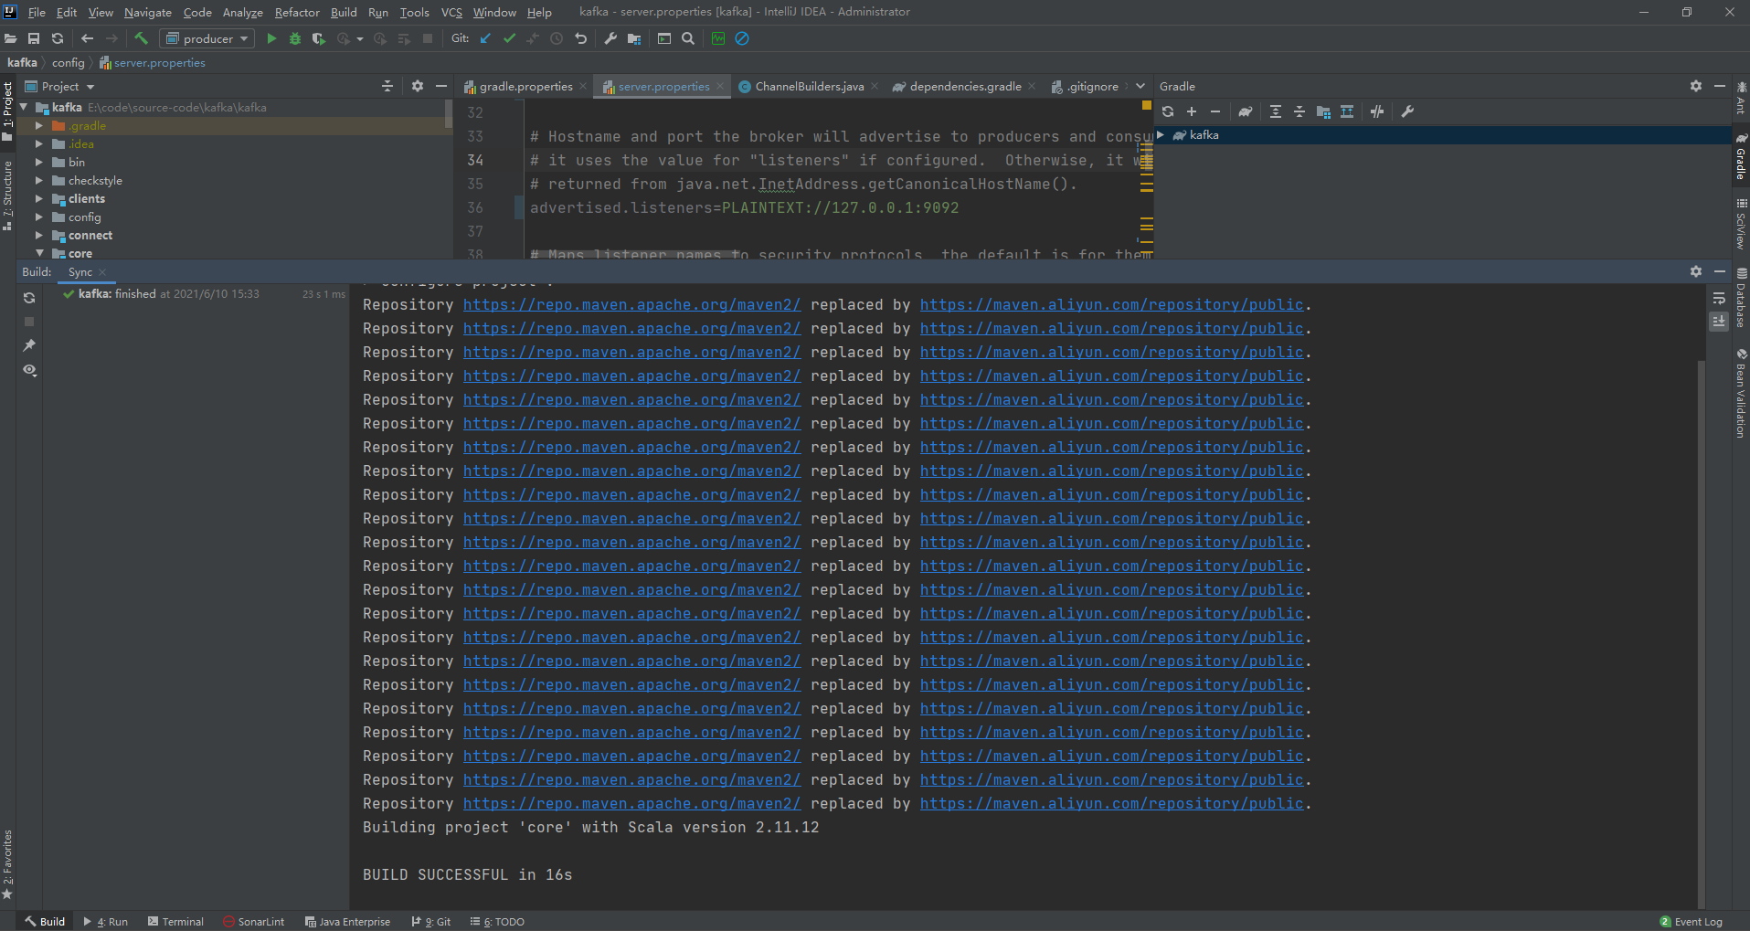Image resolution: width=1750 pixels, height=931 pixels.
Task: Open the Event Log
Action: click(x=1691, y=921)
